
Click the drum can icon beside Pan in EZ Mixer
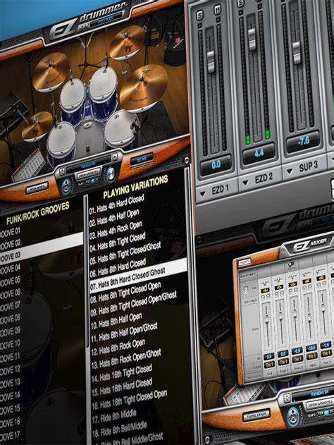point(246,290)
